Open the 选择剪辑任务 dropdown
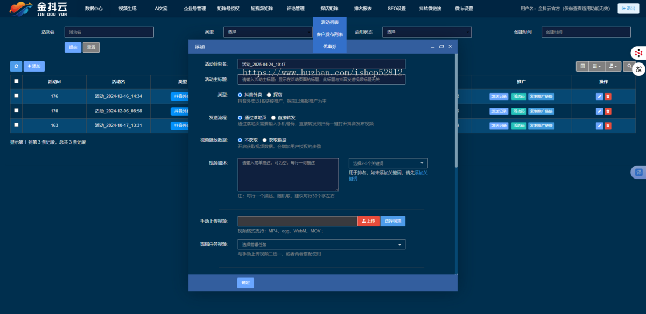 point(321,245)
